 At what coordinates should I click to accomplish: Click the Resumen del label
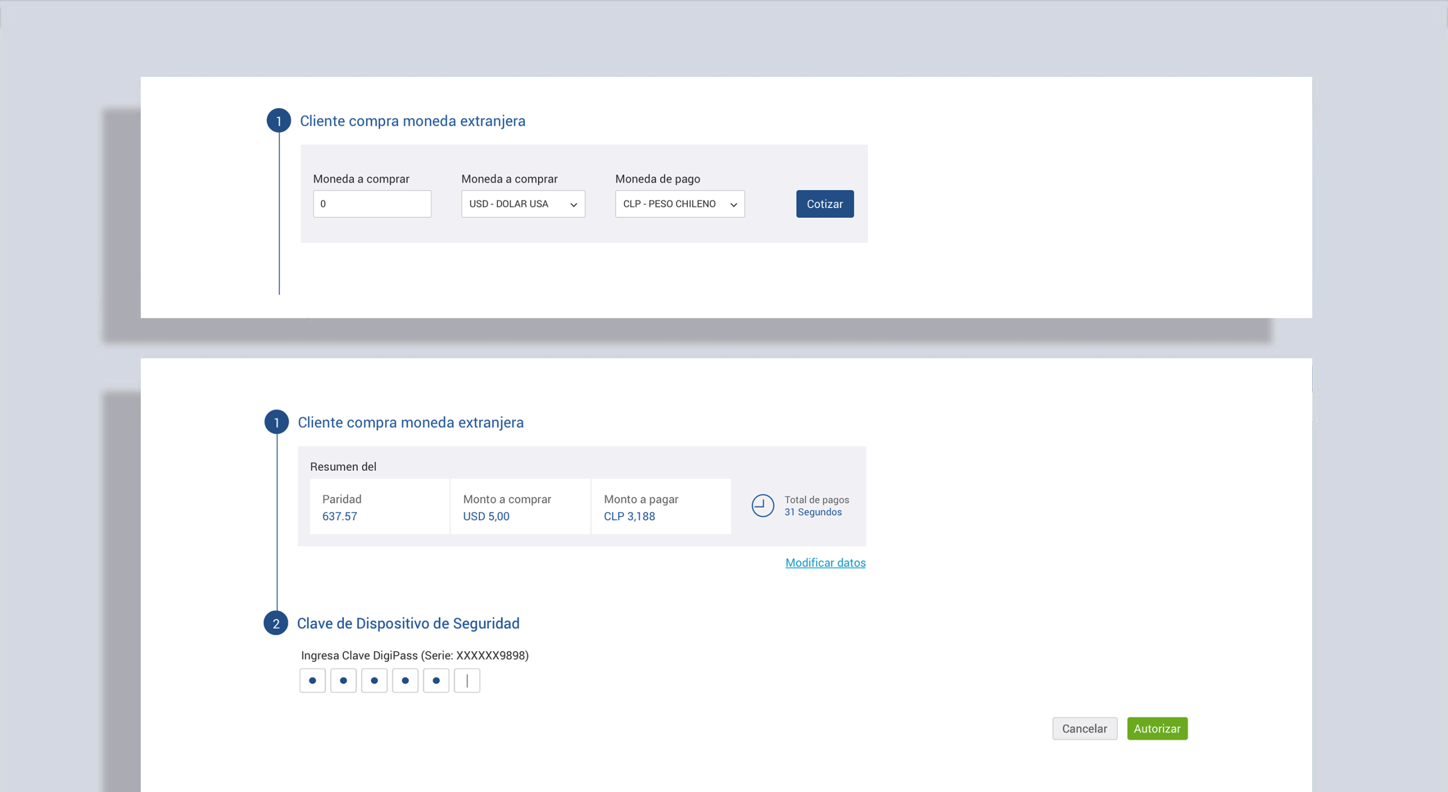tap(343, 466)
